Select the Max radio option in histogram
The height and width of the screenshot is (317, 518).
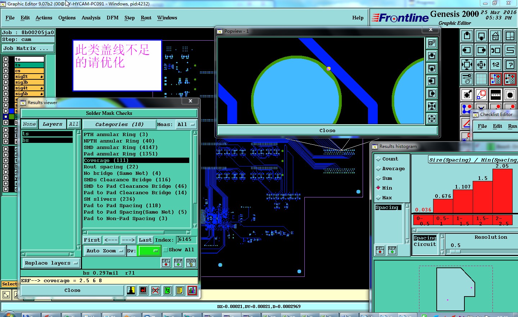[x=384, y=197]
